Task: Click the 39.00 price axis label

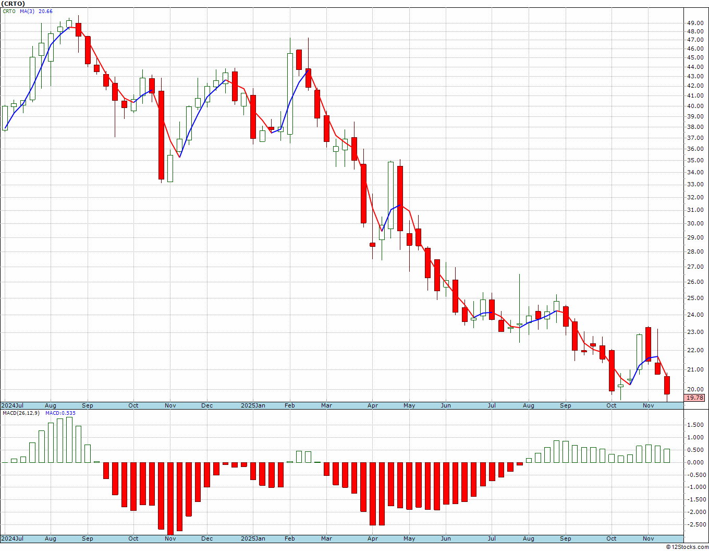Action: [695, 116]
